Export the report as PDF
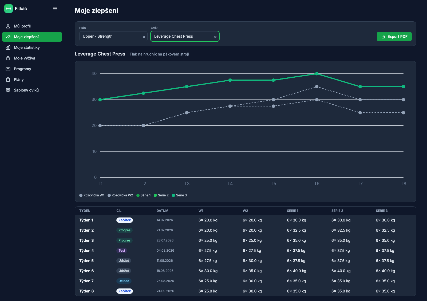Image resolution: width=427 pixels, height=301 pixels. tap(394, 37)
